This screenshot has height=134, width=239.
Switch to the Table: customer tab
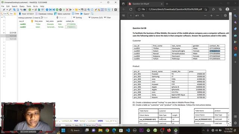(62, 14)
